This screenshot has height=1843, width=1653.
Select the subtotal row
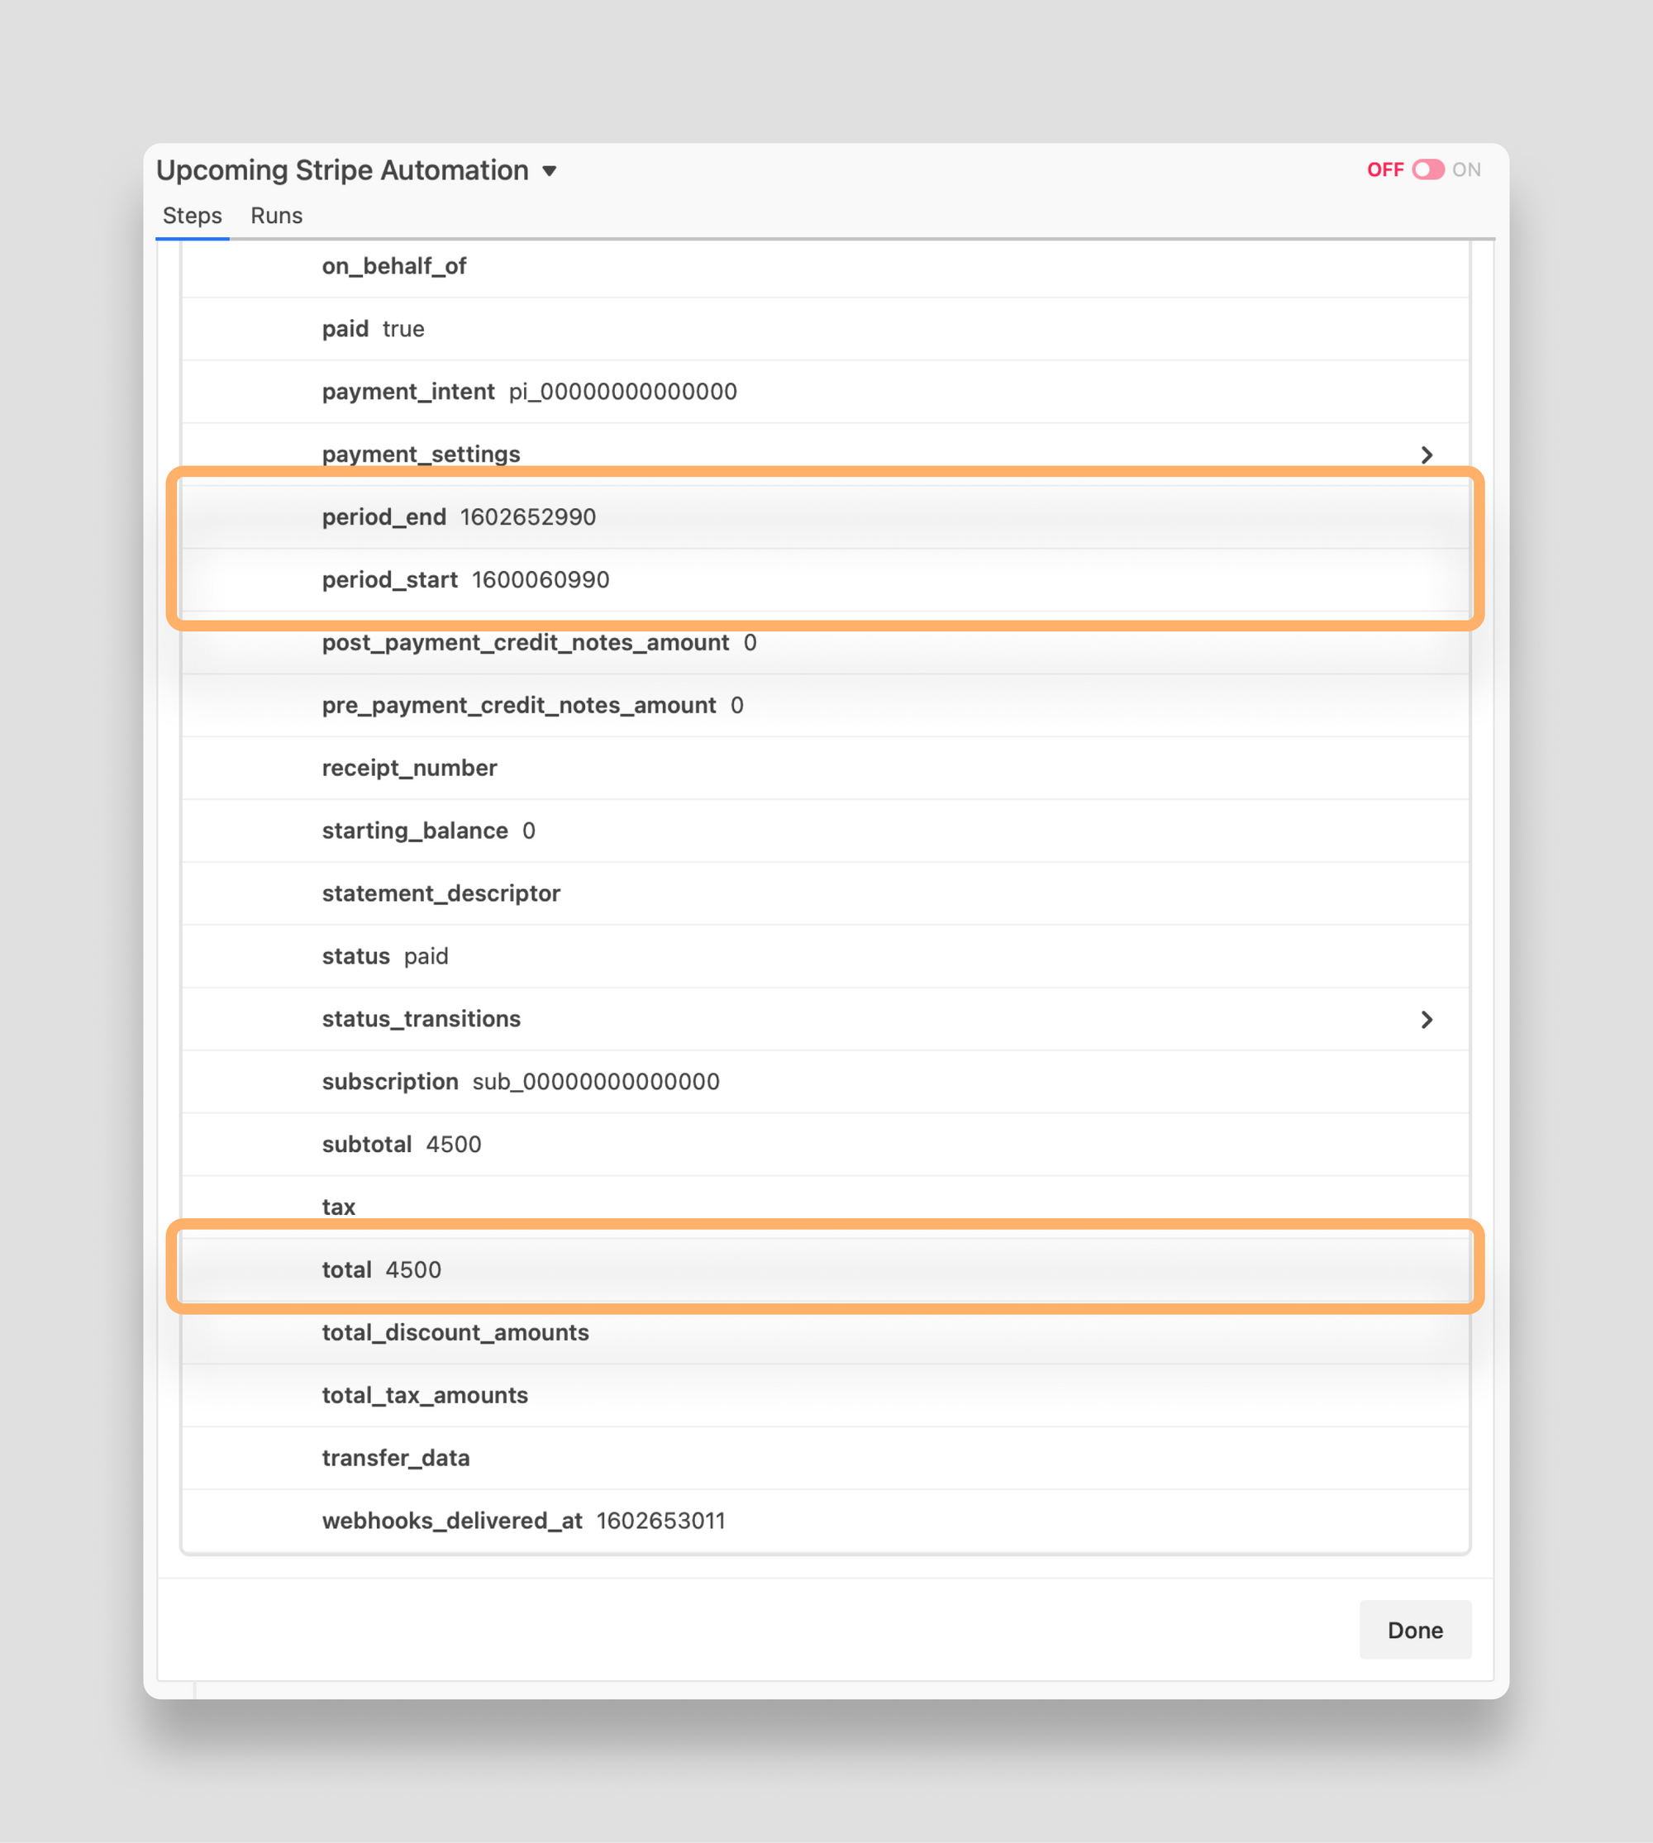817,1145
